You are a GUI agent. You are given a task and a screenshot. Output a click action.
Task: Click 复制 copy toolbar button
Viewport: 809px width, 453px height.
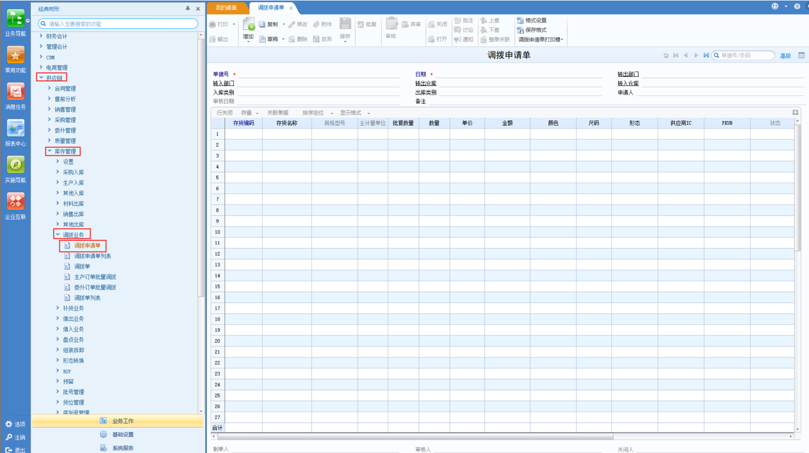268,24
